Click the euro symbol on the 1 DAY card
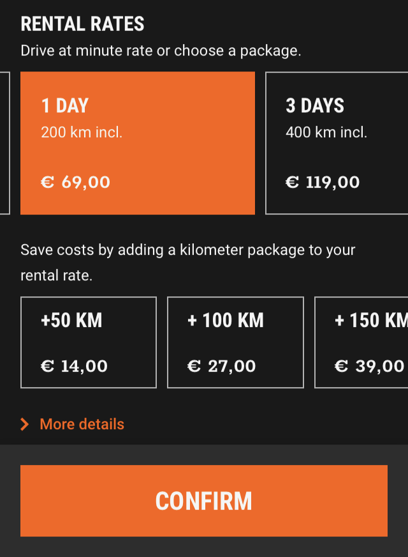The image size is (408, 557). pos(47,183)
